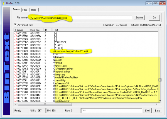The image size is (167, 119).
Task: Click the unicode icon of row 0001E423
Action: click(x=16, y=51)
